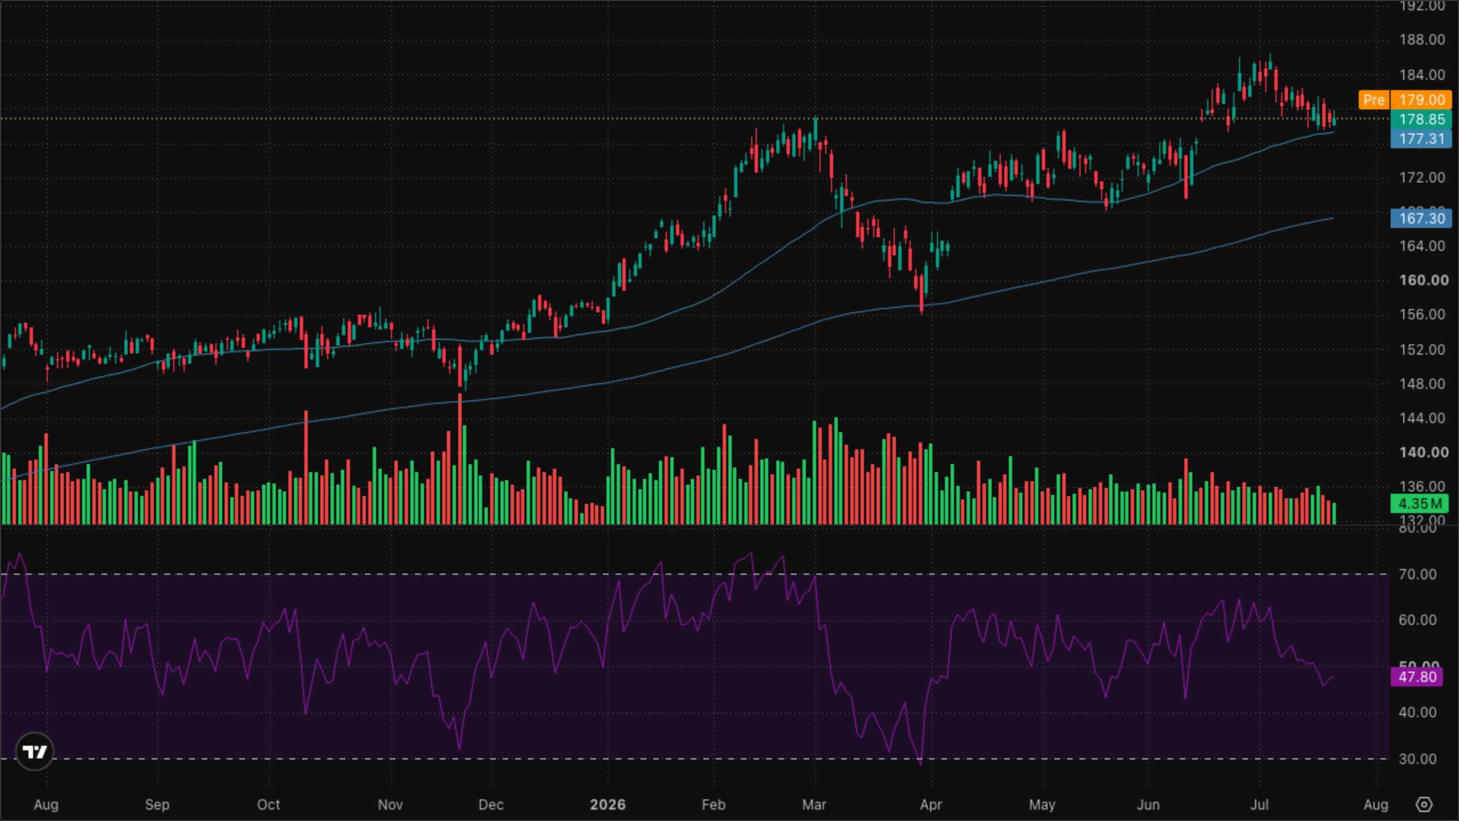Click the 2026 year marker on time axis
The height and width of the screenshot is (821, 1459).
tap(608, 804)
